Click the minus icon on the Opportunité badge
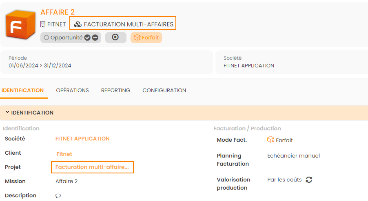368x201 pixels. [95, 38]
